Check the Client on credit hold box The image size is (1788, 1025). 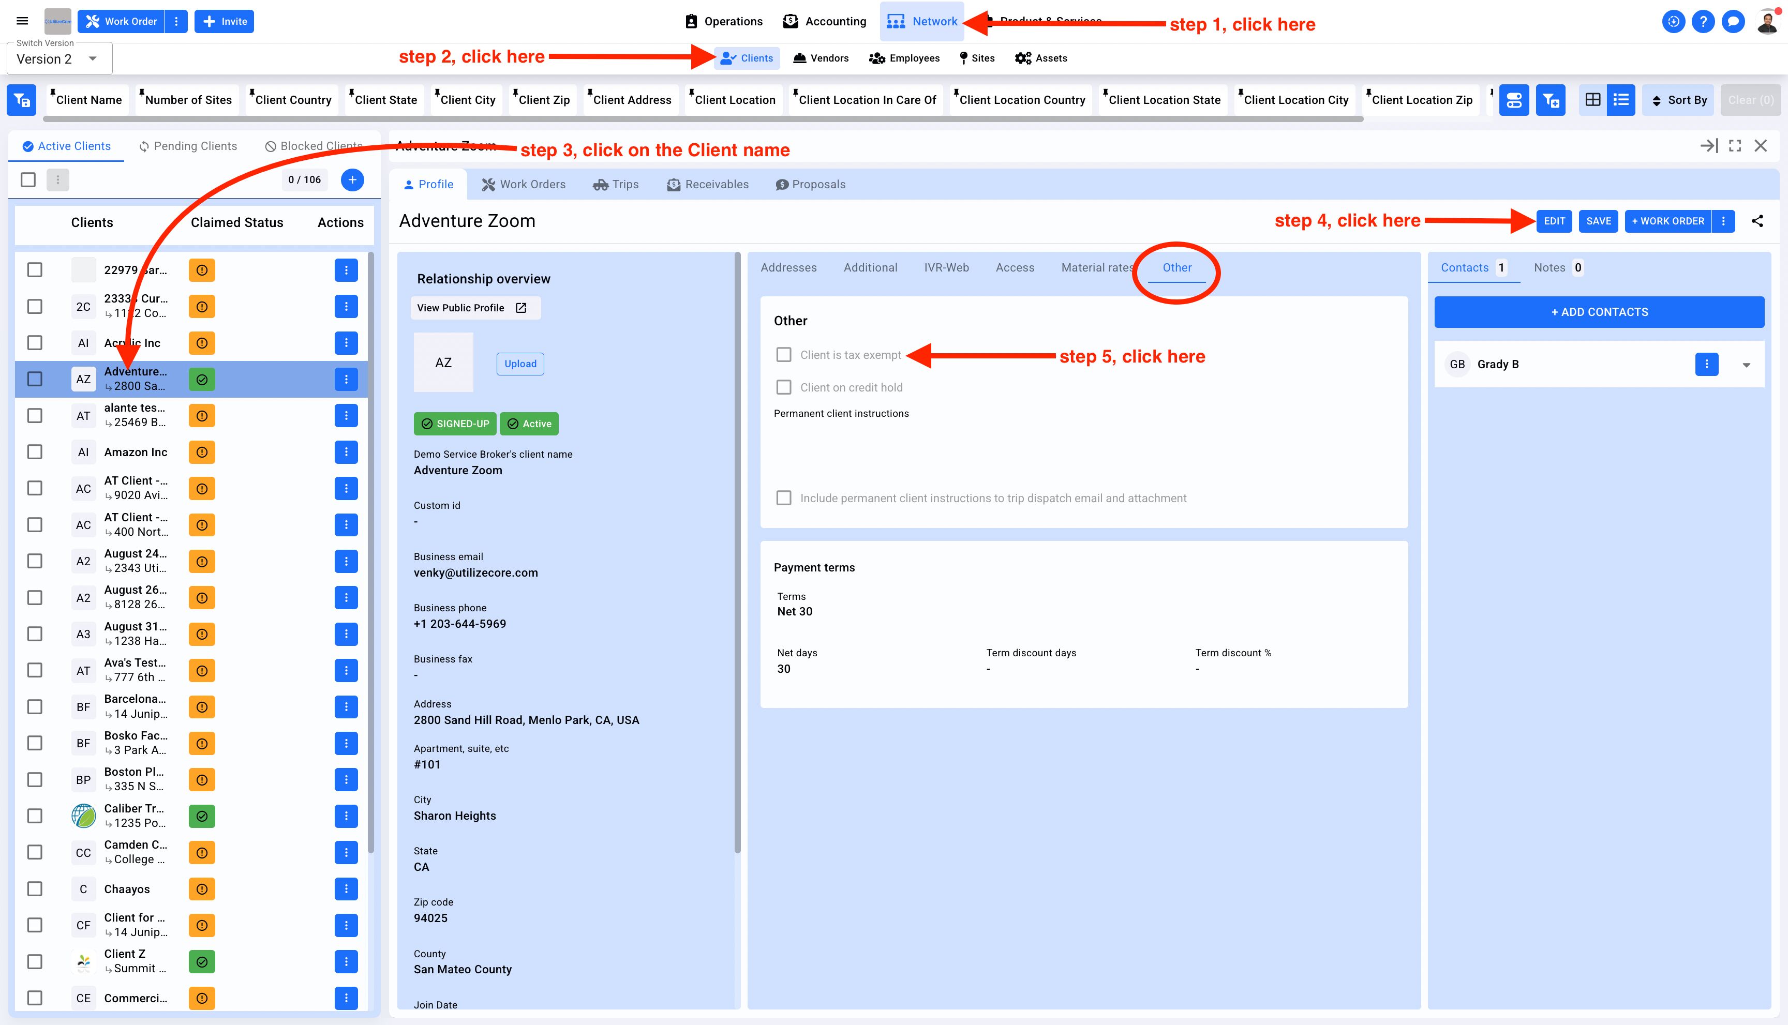point(784,387)
